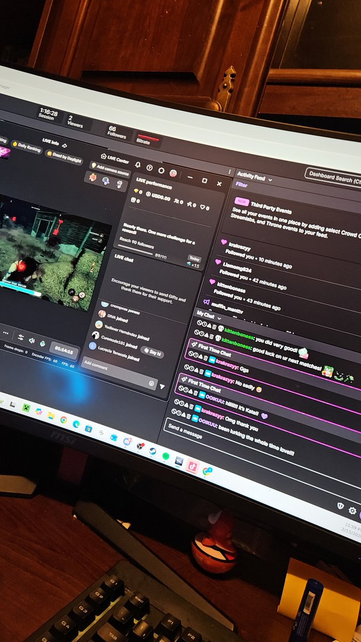Screen dimensions: 361x642
Task: Open settings gear beside the profile avatar
Action: click(161, 171)
